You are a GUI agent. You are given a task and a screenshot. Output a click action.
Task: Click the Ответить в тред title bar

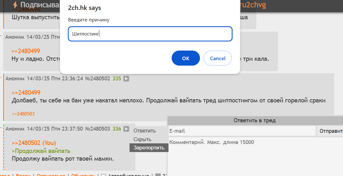(255, 120)
